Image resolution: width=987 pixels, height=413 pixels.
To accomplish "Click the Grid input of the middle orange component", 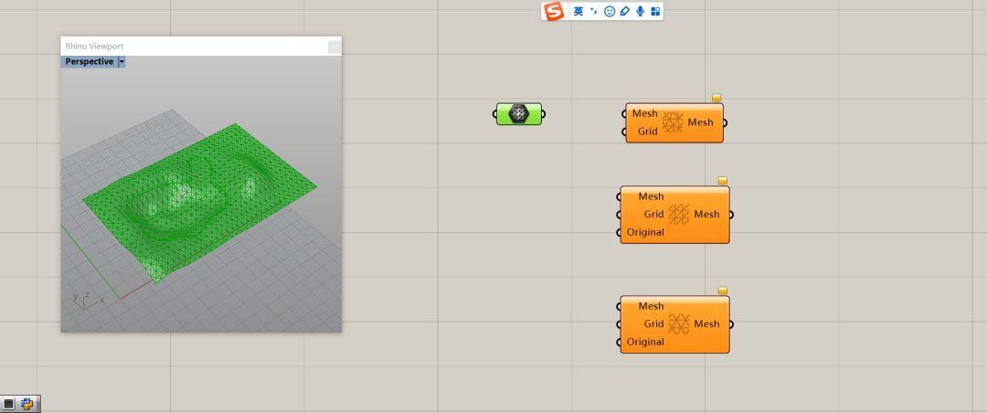I will [654, 214].
